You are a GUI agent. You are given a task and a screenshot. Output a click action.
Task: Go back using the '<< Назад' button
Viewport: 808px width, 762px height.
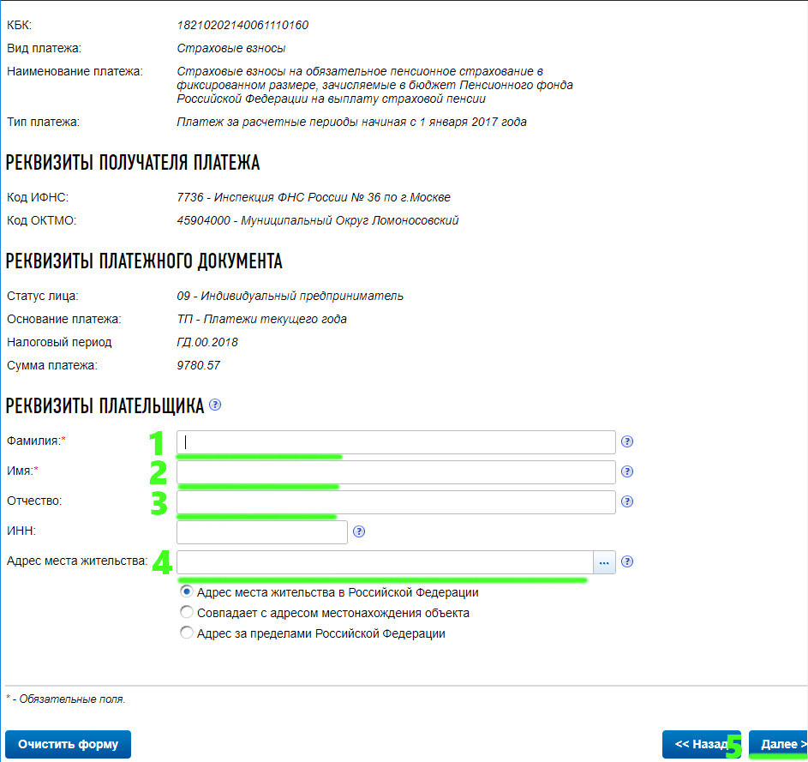pos(700,744)
